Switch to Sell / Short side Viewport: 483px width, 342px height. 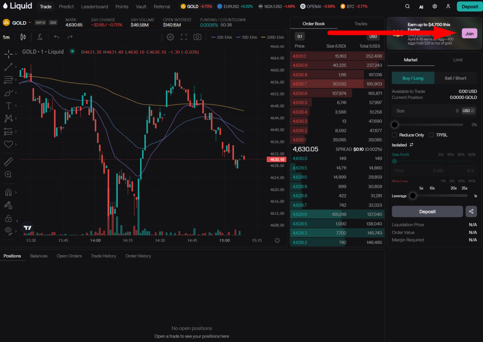tap(455, 78)
